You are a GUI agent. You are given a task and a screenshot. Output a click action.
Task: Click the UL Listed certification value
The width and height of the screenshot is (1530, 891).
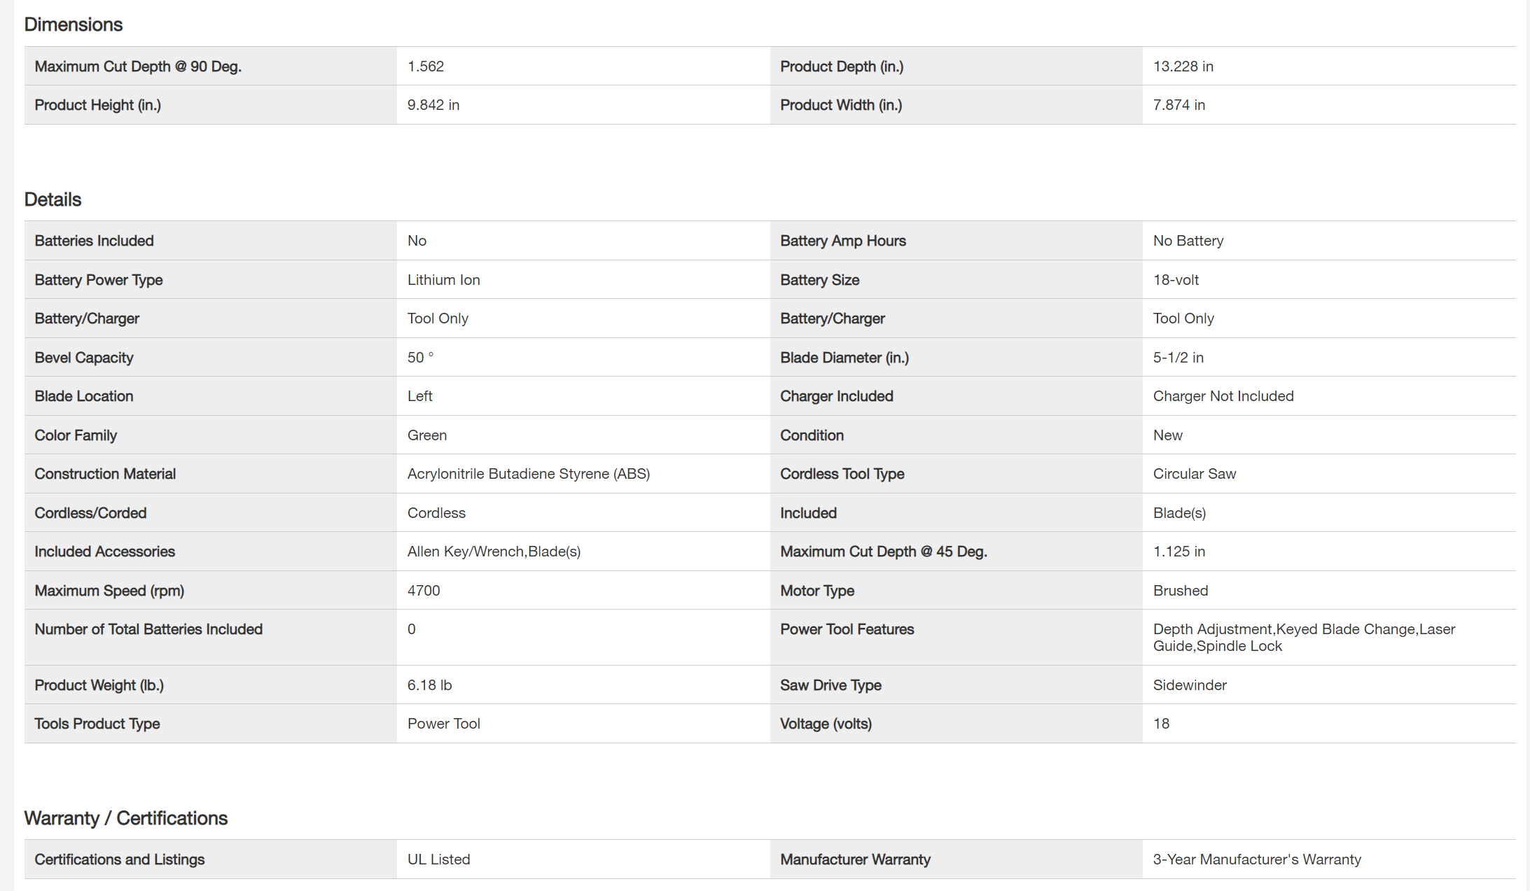[438, 860]
